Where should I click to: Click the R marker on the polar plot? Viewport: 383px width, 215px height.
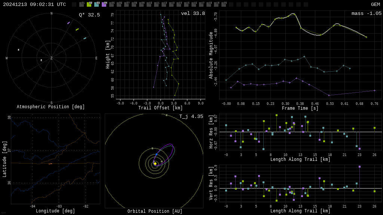(x=41, y=60)
